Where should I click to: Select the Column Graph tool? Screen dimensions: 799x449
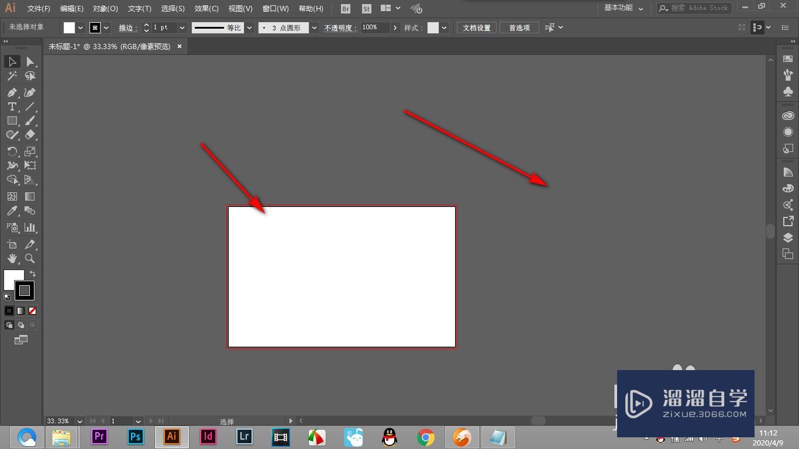(x=30, y=227)
